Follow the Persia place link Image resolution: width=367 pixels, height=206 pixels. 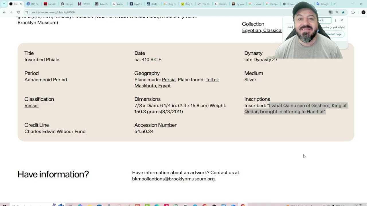(x=169, y=80)
